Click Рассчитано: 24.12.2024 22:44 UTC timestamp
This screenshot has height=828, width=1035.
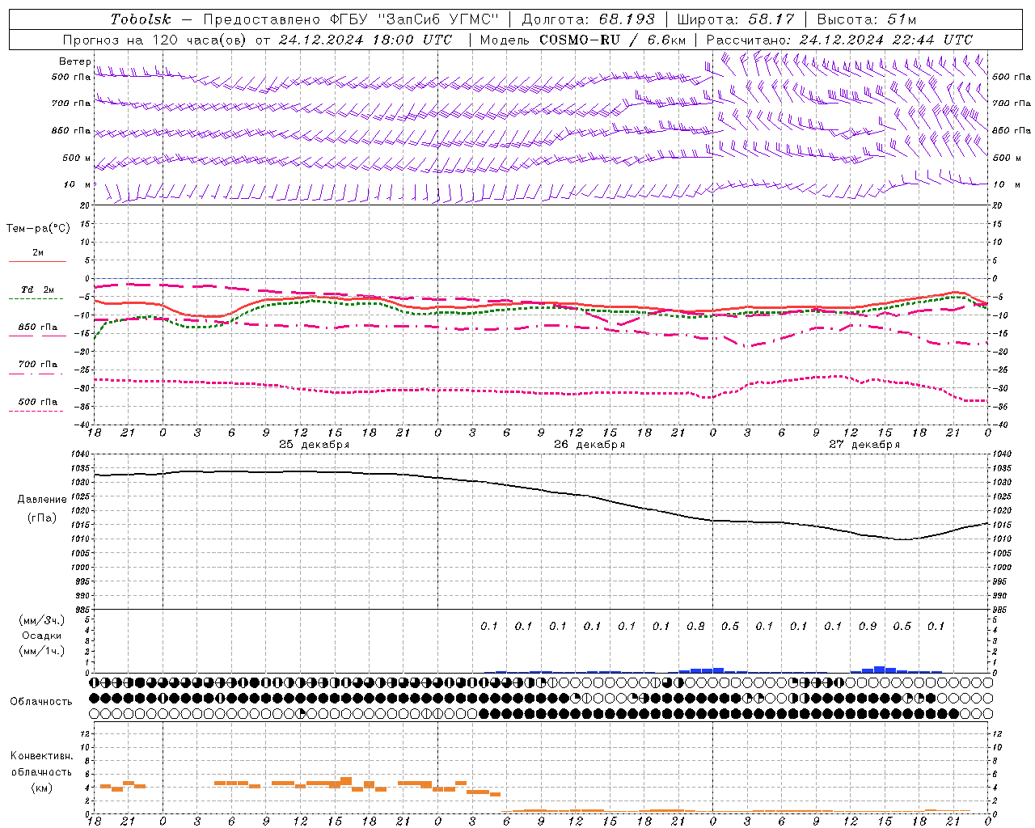tap(839, 40)
